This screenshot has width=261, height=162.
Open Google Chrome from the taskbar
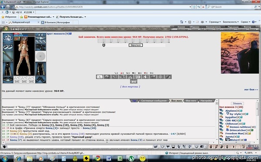pyautogui.click(x=97, y=159)
